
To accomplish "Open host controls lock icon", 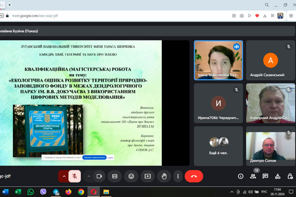I will 290,176.
